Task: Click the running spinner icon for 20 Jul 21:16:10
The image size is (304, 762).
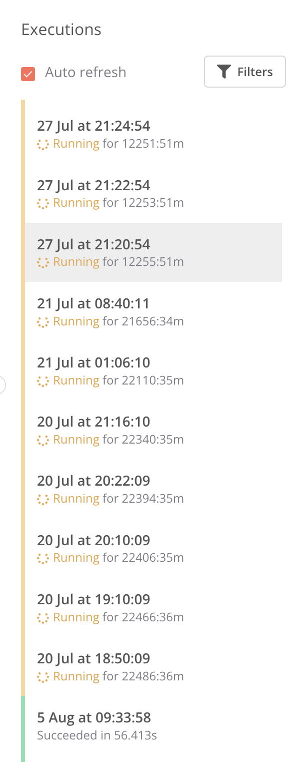Action: click(43, 440)
